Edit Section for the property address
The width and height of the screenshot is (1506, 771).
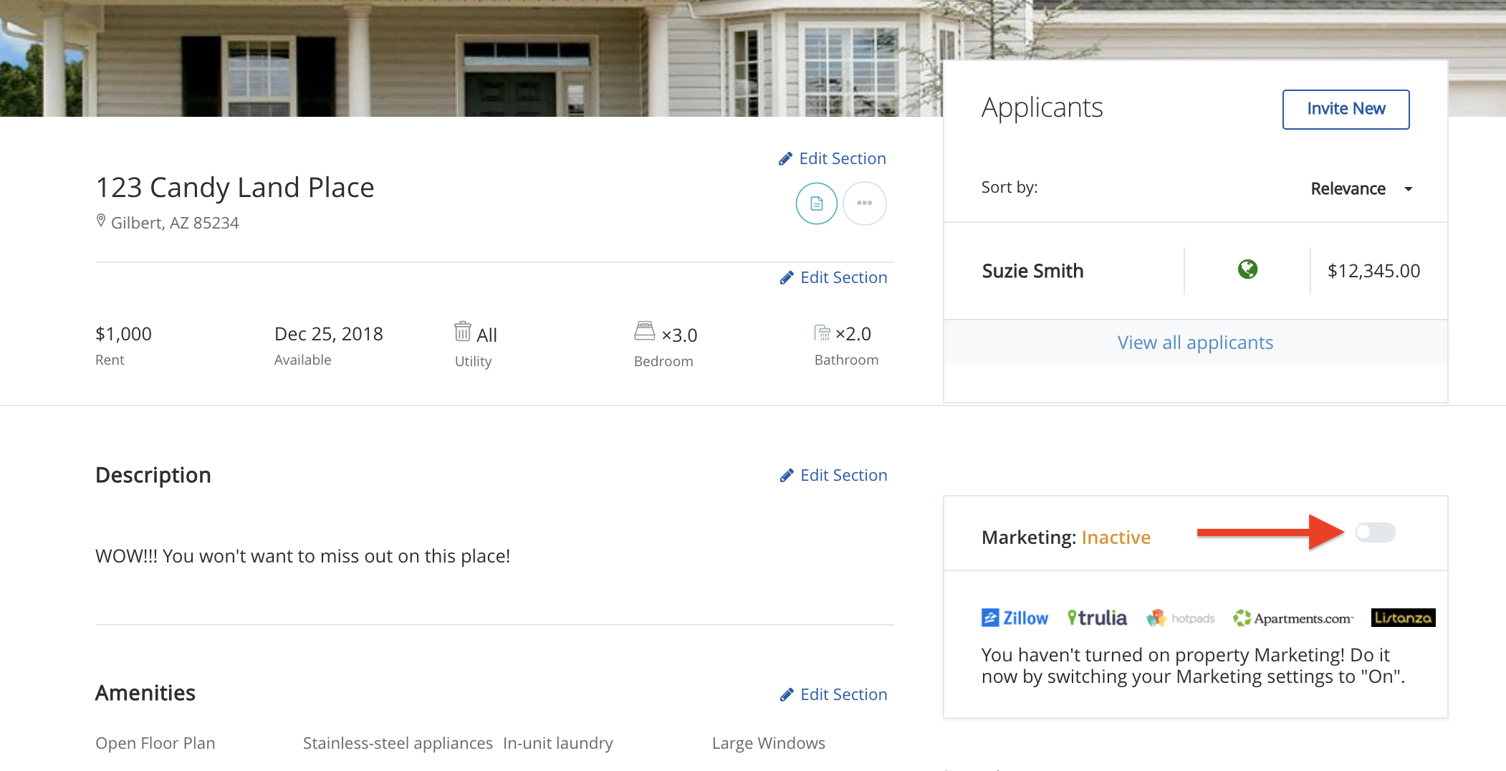[x=833, y=158]
